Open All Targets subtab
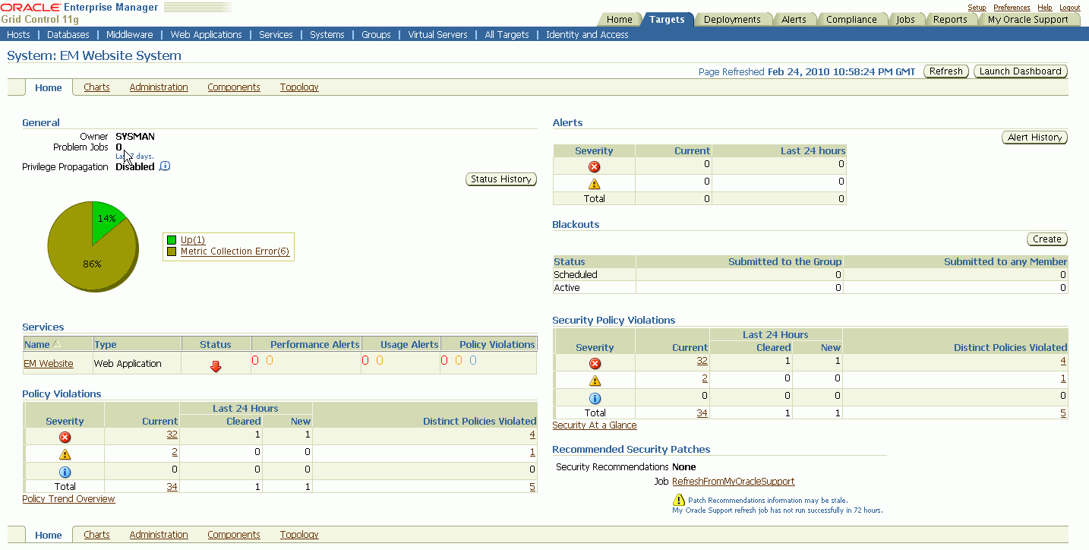Screen dimensions: 1089x550 [507, 35]
